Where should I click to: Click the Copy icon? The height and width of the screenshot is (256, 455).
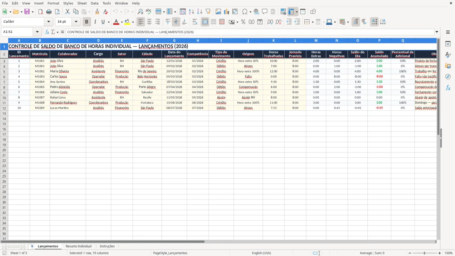(x=76, y=12)
